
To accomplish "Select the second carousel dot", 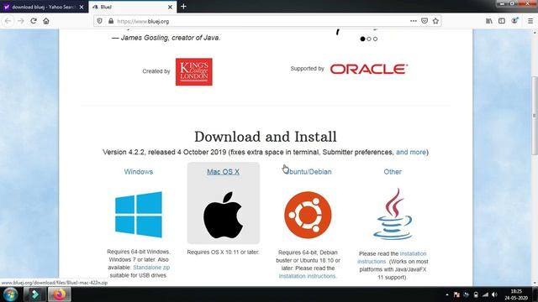I will 369,39.
